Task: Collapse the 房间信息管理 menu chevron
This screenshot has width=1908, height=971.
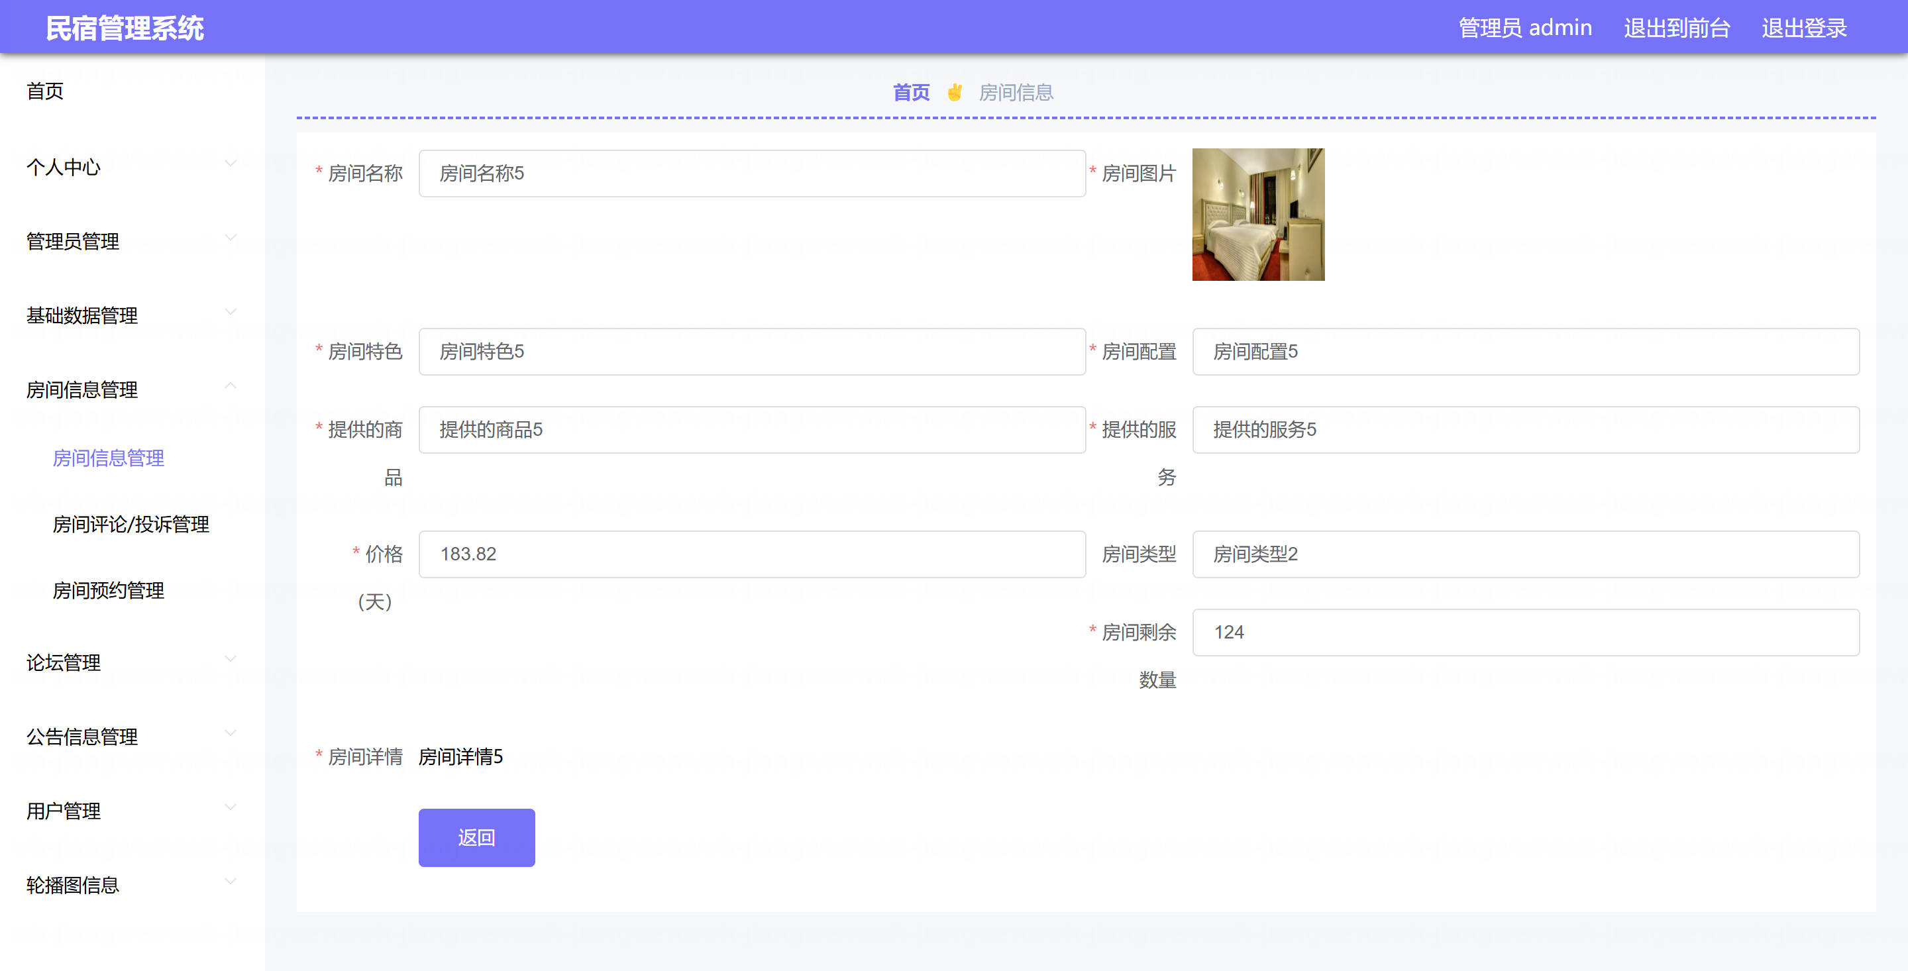Action: 231,386
